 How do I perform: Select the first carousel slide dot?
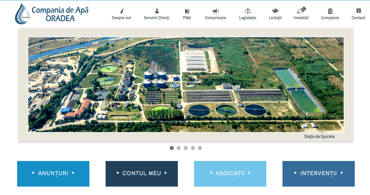pos(172,148)
